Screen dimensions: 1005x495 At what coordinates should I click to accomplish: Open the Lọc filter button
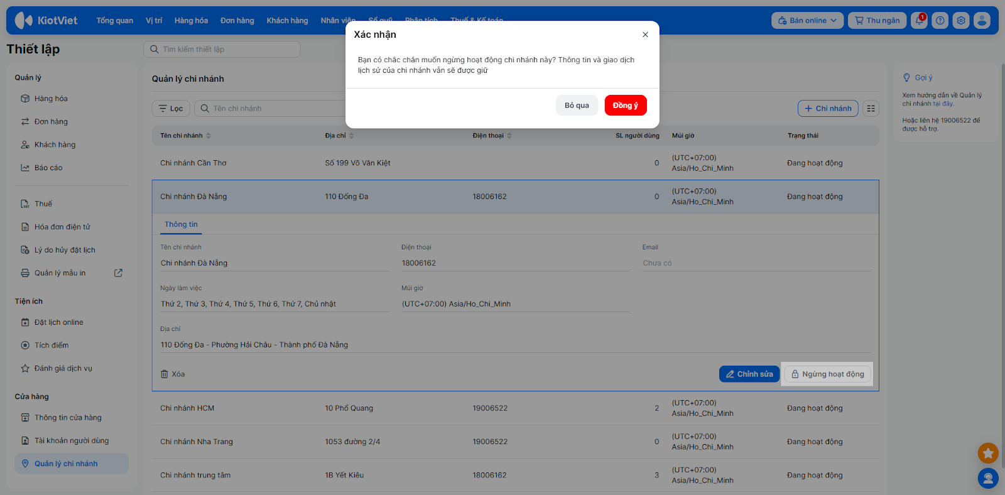pyautogui.click(x=171, y=109)
